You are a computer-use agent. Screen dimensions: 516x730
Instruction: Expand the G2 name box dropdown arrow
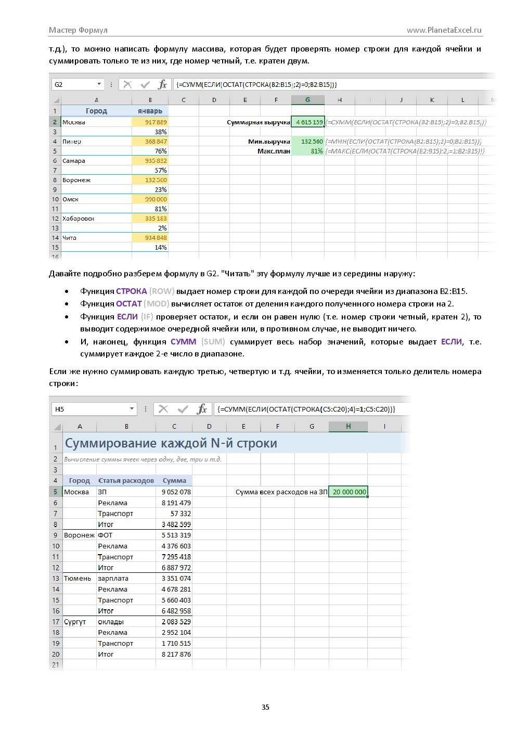(99, 84)
